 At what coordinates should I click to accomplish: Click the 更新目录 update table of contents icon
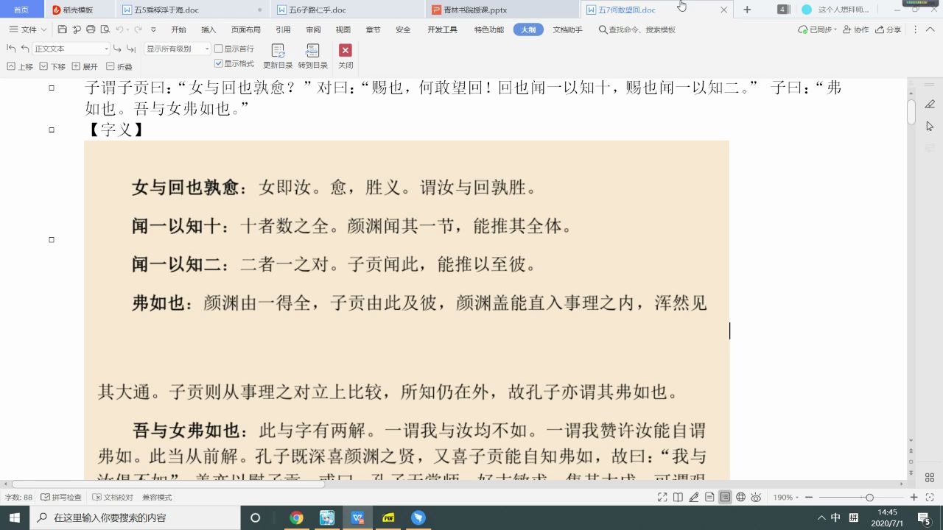(x=278, y=57)
